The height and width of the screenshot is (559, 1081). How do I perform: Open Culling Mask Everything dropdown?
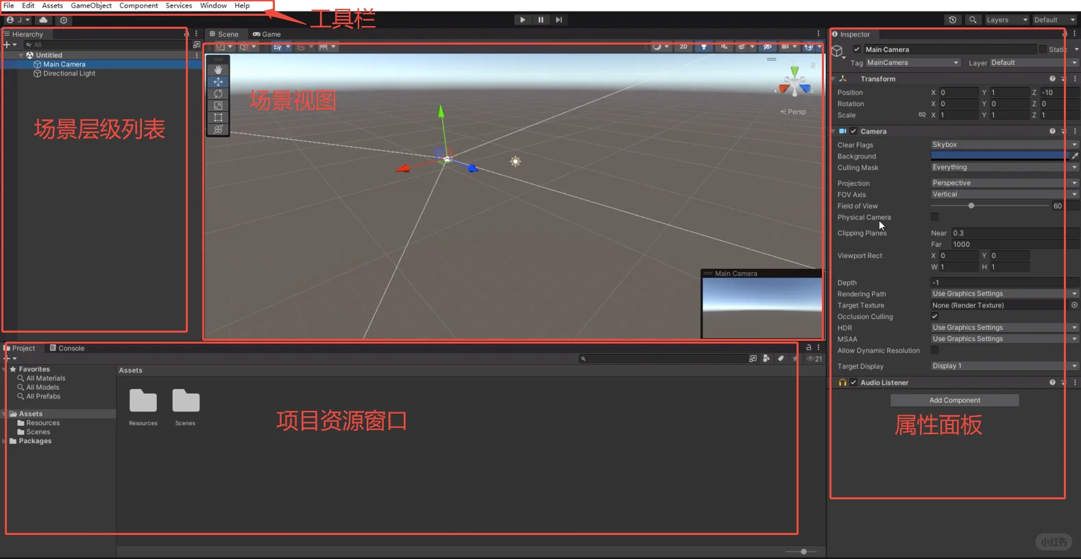(x=1004, y=167)
